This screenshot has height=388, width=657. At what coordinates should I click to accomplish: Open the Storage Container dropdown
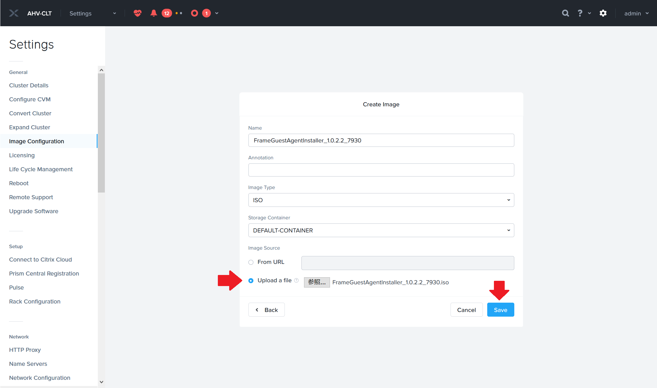381,230
